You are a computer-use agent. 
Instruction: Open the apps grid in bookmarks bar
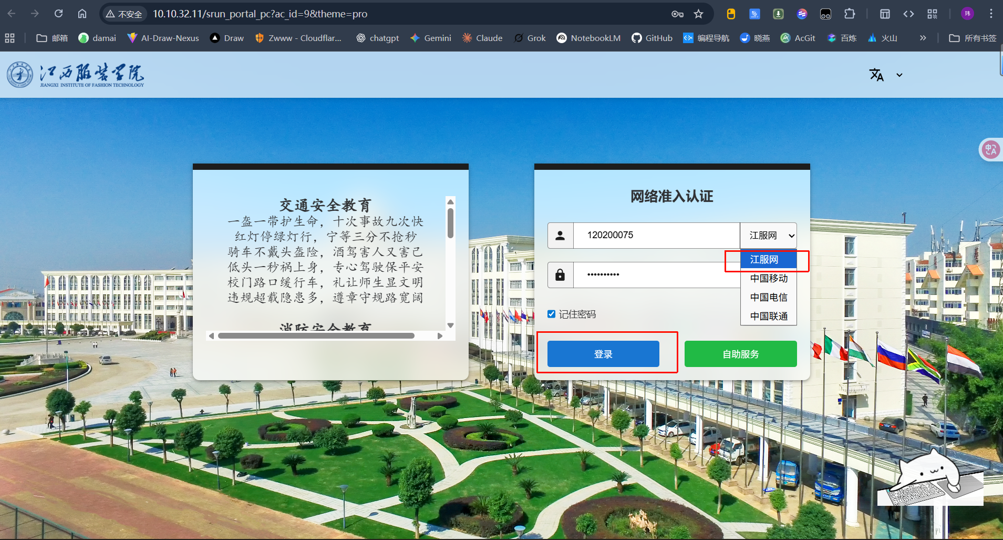tap(9, 38)
